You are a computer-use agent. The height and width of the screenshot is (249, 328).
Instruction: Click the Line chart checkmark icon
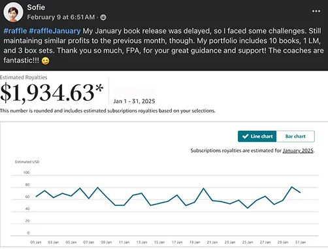tap(245, 137)
